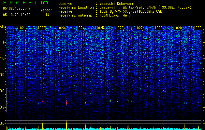Image resolution: width=205 pixels, height=130 pixels.
Task: Click the 1030 time marker
Action: coord(198,28)
